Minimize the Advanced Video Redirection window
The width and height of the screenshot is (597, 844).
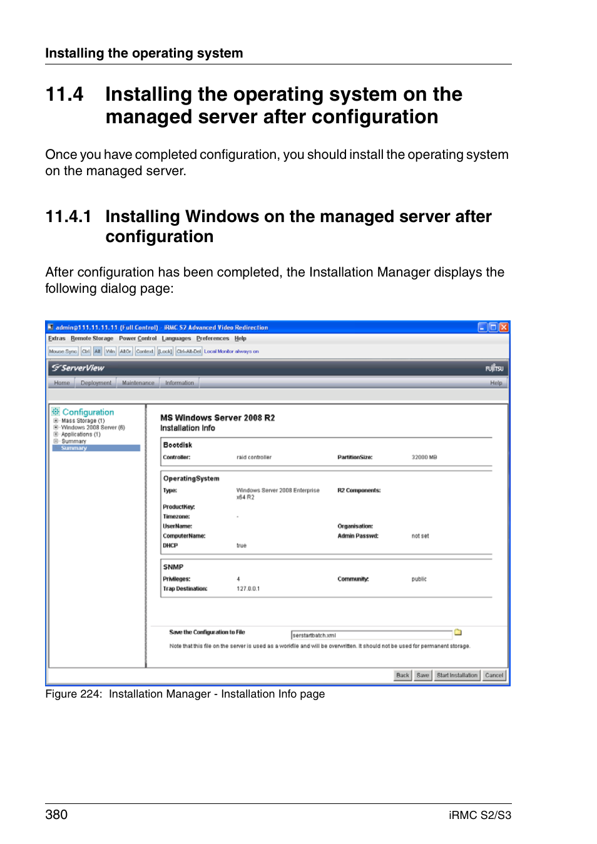(x=482, y=327)
